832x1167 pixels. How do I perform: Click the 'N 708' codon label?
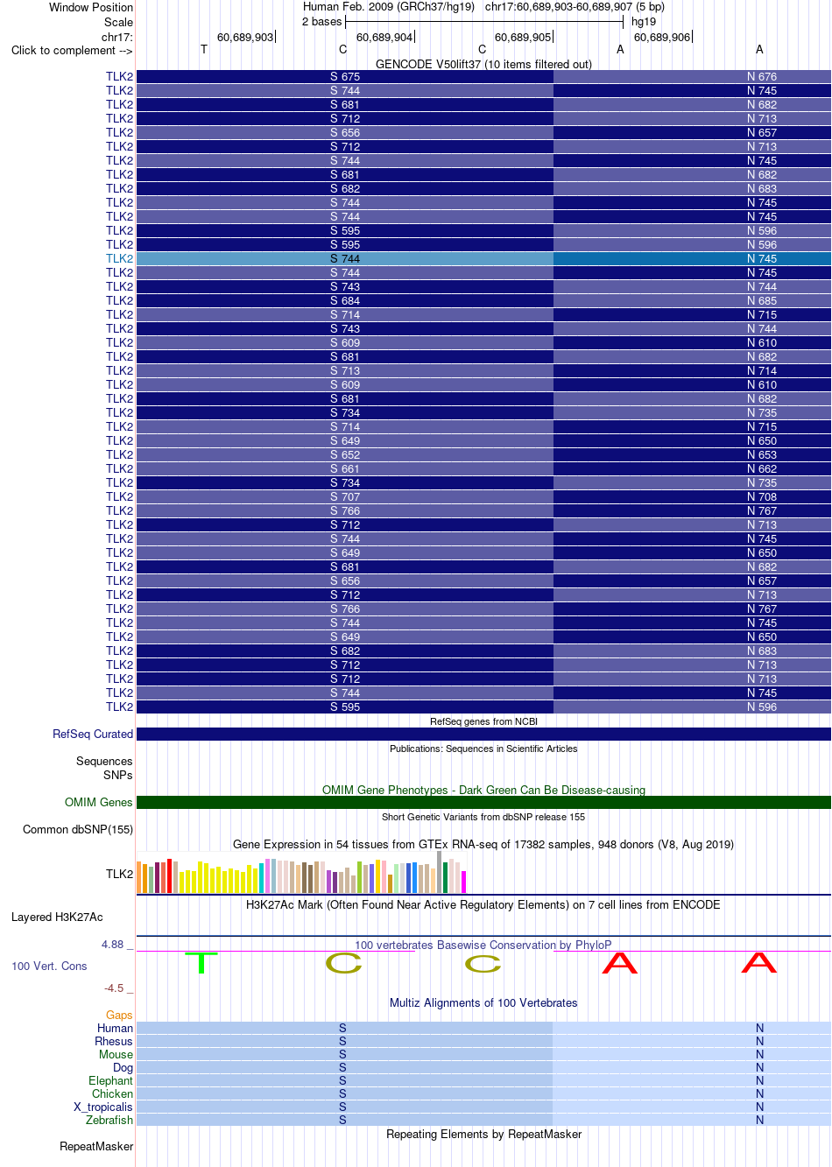coord(762,497)
